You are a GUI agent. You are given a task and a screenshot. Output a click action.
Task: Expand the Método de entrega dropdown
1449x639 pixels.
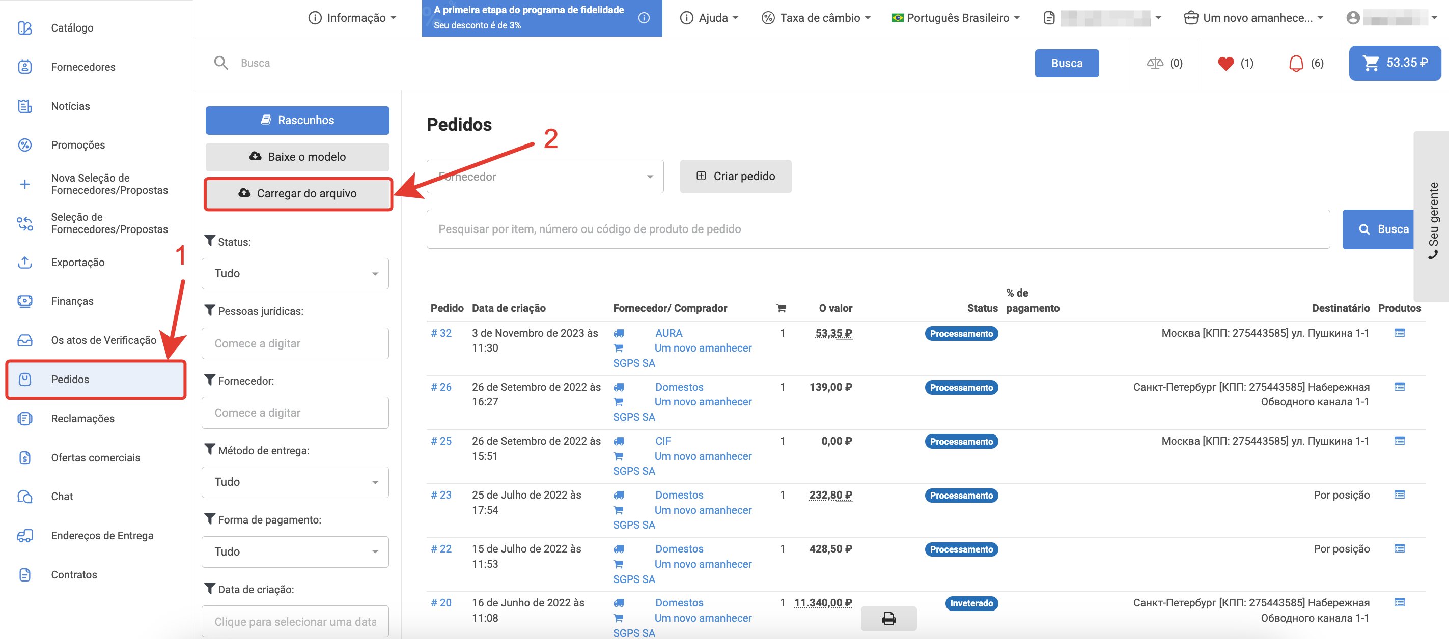[x=295, y=482]
